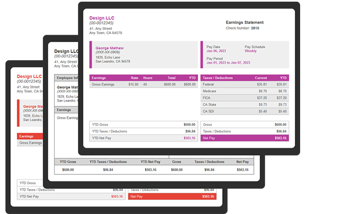Image resolution: width=350 pixels, height=214 pixels.
Task: Click the YTD Gross label on the red stub
Action: [28, 183]
